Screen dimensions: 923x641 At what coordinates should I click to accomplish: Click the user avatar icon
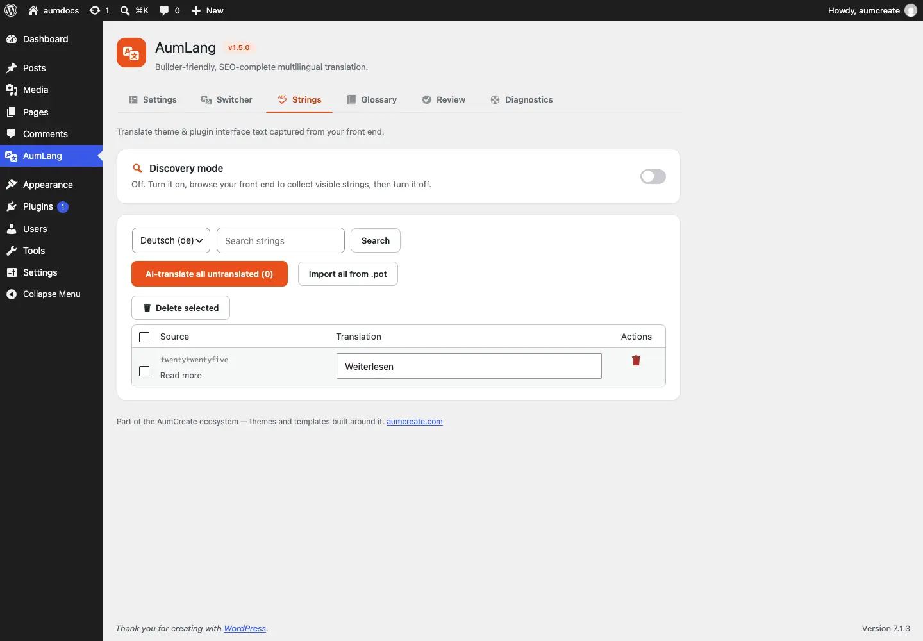click(911, 10)
